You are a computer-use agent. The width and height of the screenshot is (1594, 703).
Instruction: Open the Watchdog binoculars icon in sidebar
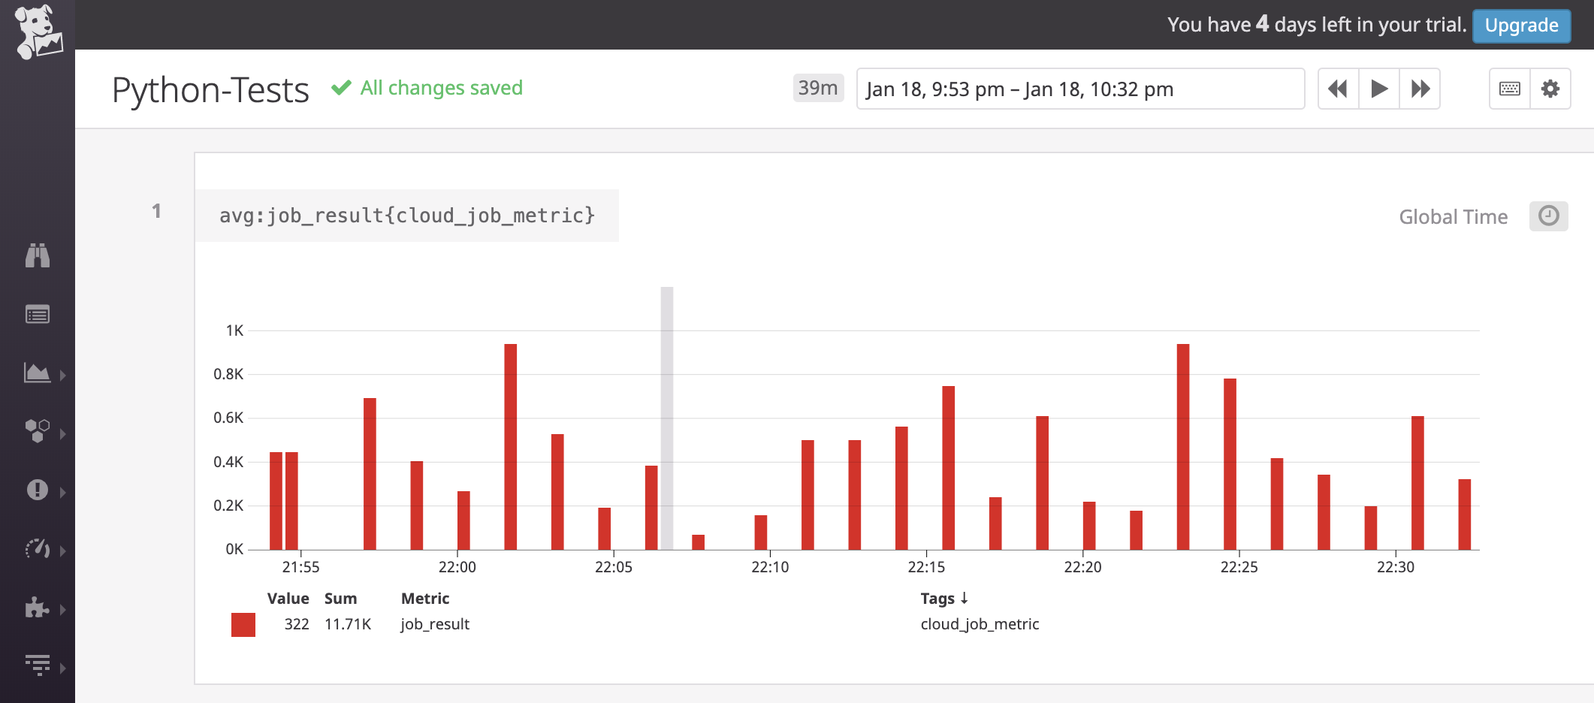tap(39, 256)
